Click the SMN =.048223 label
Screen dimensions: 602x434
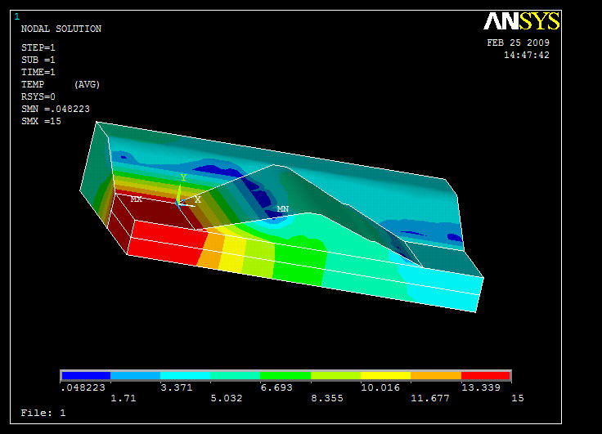click(55, 109)
